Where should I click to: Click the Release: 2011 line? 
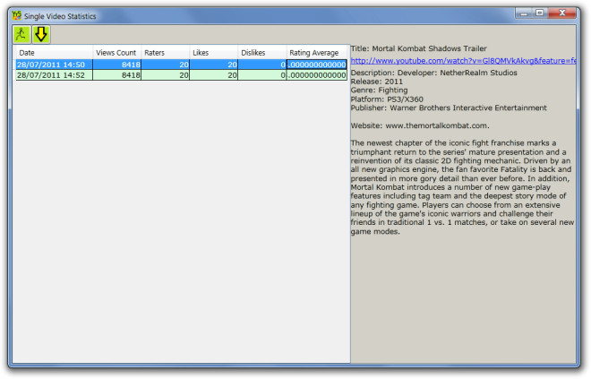[376, 82]
